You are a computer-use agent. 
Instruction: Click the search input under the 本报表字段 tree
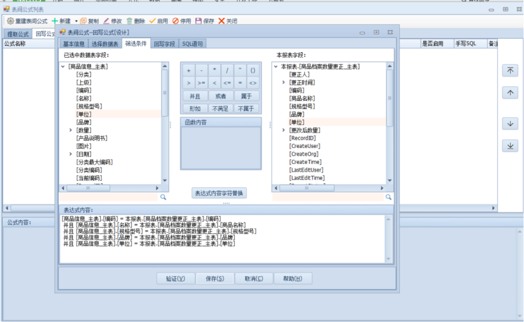tap(328, 198)
